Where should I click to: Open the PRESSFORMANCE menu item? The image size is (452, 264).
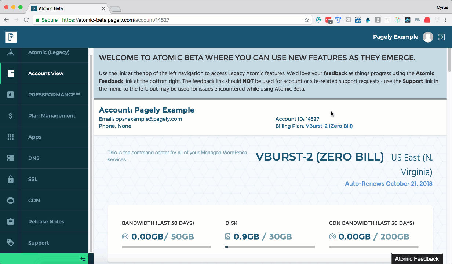click(54, 95)
